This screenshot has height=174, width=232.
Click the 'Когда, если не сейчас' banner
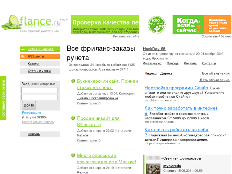tap(202, 25)
